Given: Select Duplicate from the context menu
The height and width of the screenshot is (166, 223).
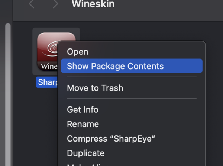Looking at the screenshot, I should click(x=85, y=153).
